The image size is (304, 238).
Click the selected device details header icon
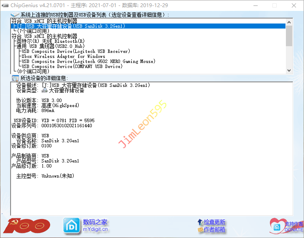[x=15, y=78]
